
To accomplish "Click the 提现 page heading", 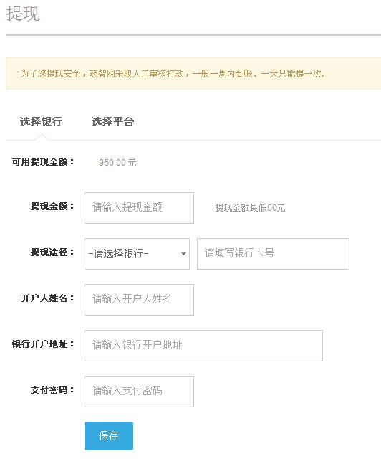I will (23, 14).
